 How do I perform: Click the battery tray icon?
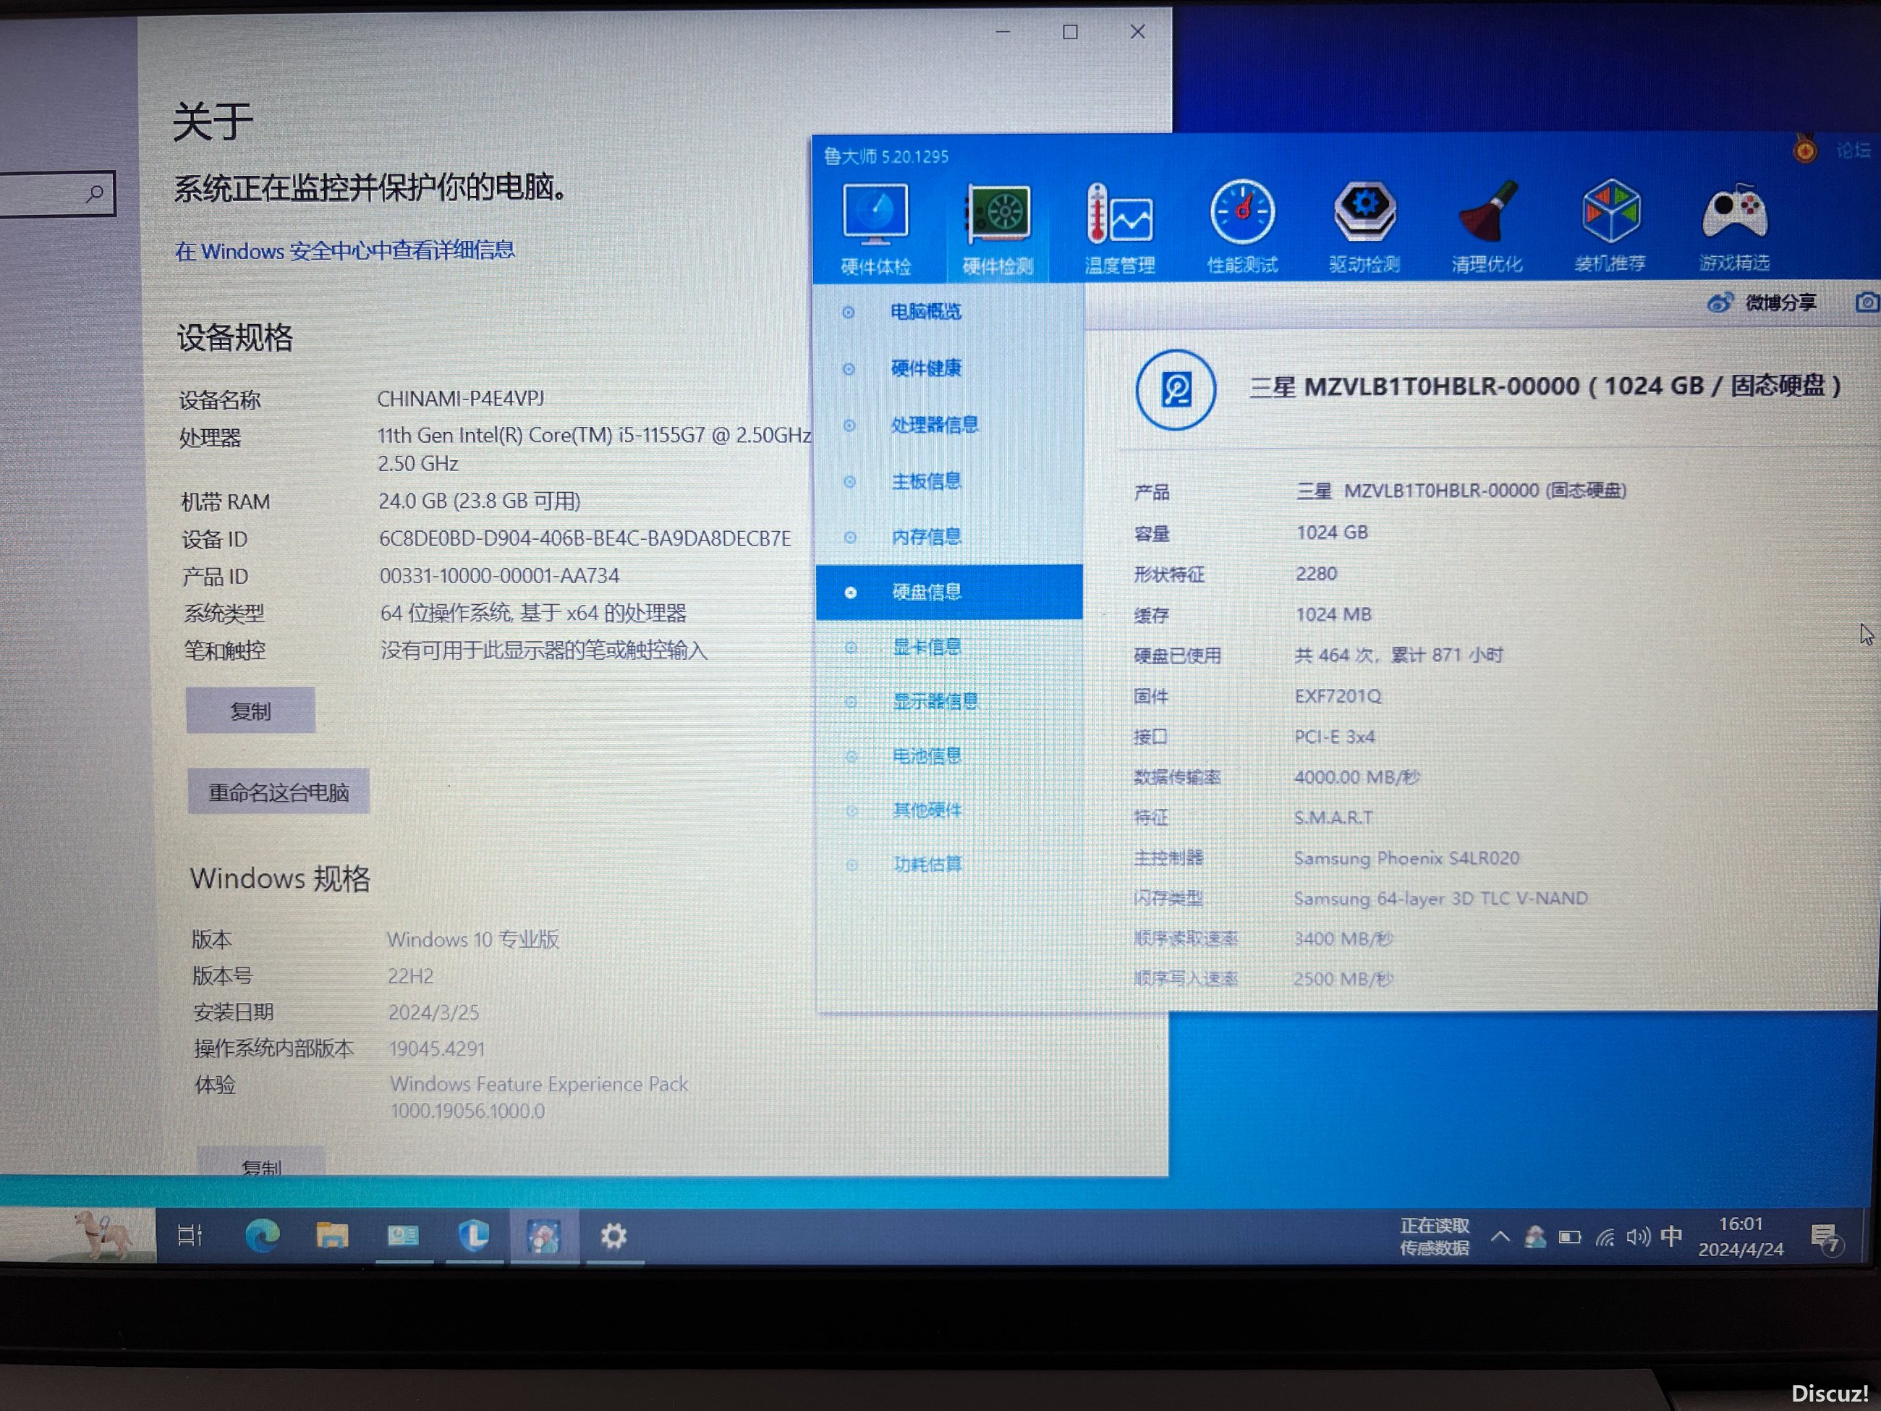(x=1570, y=1237)
